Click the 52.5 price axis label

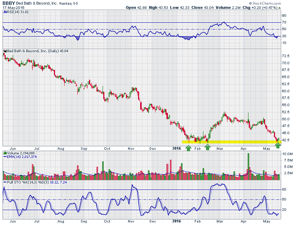[286, 112]
